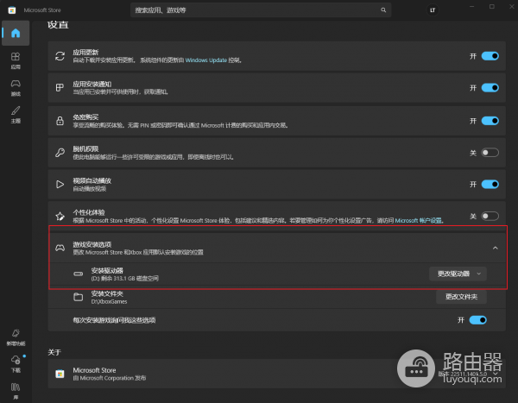Enable the 脱机权限 switch

pos(490,152)
